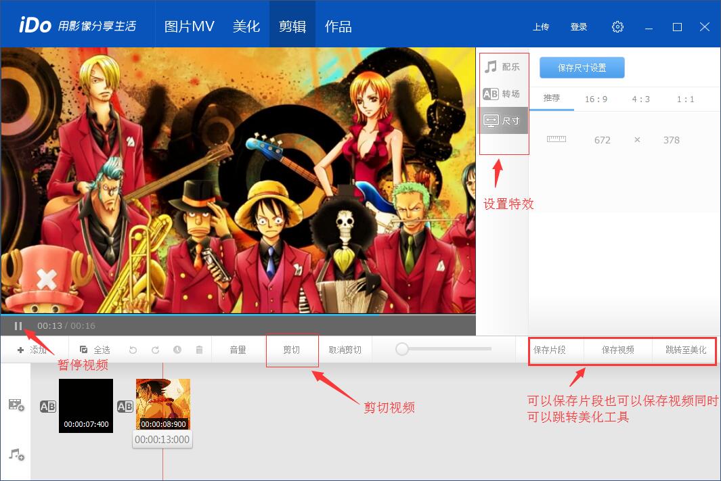The height and width of the screenshot is (481, 721).
Task: Click the 保存视频 save video button
Action: [x=617, y=350]
